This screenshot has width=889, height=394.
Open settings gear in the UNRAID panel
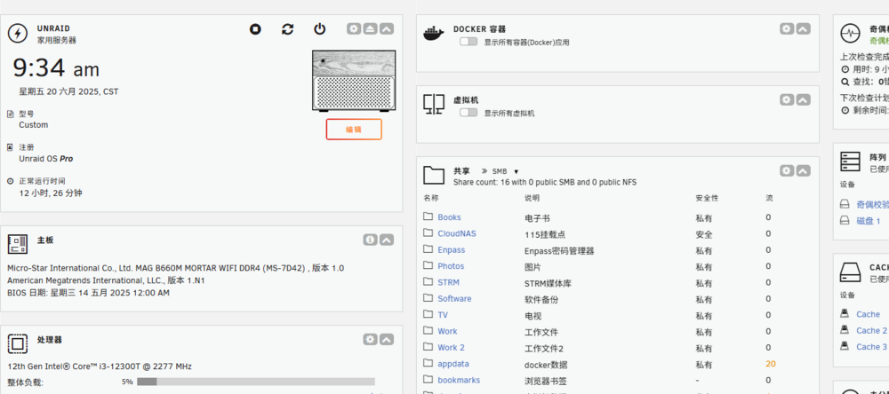point(354,29)
